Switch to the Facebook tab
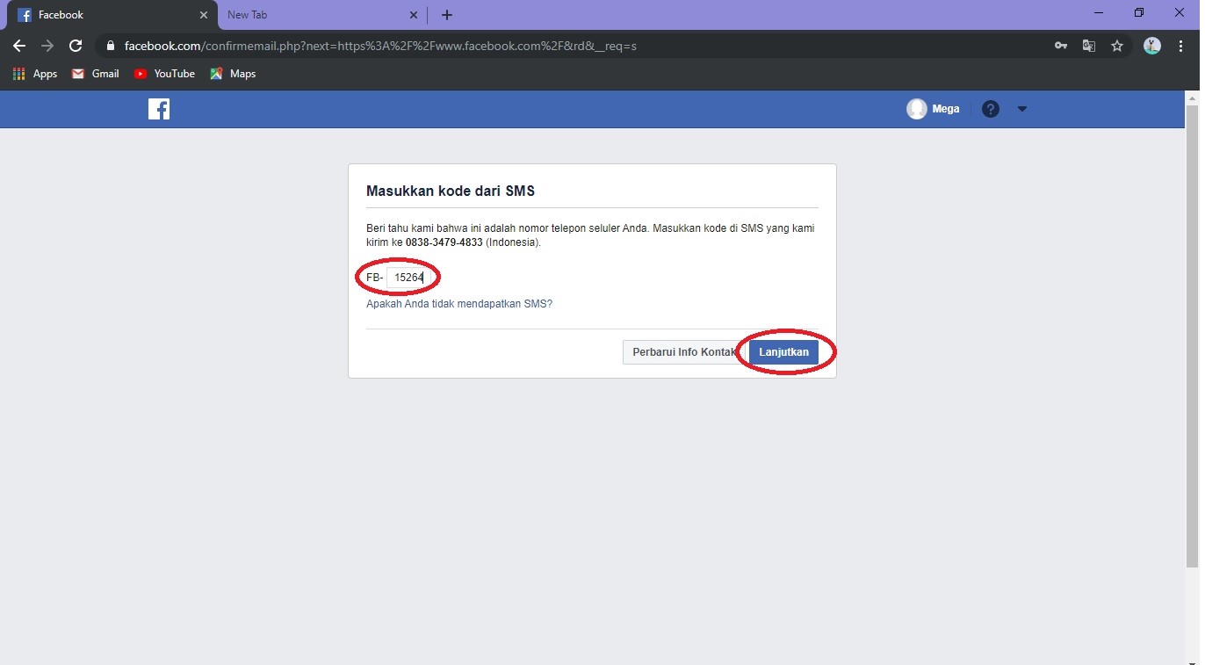The image size is (1205, 665). [x=112, y=15]
